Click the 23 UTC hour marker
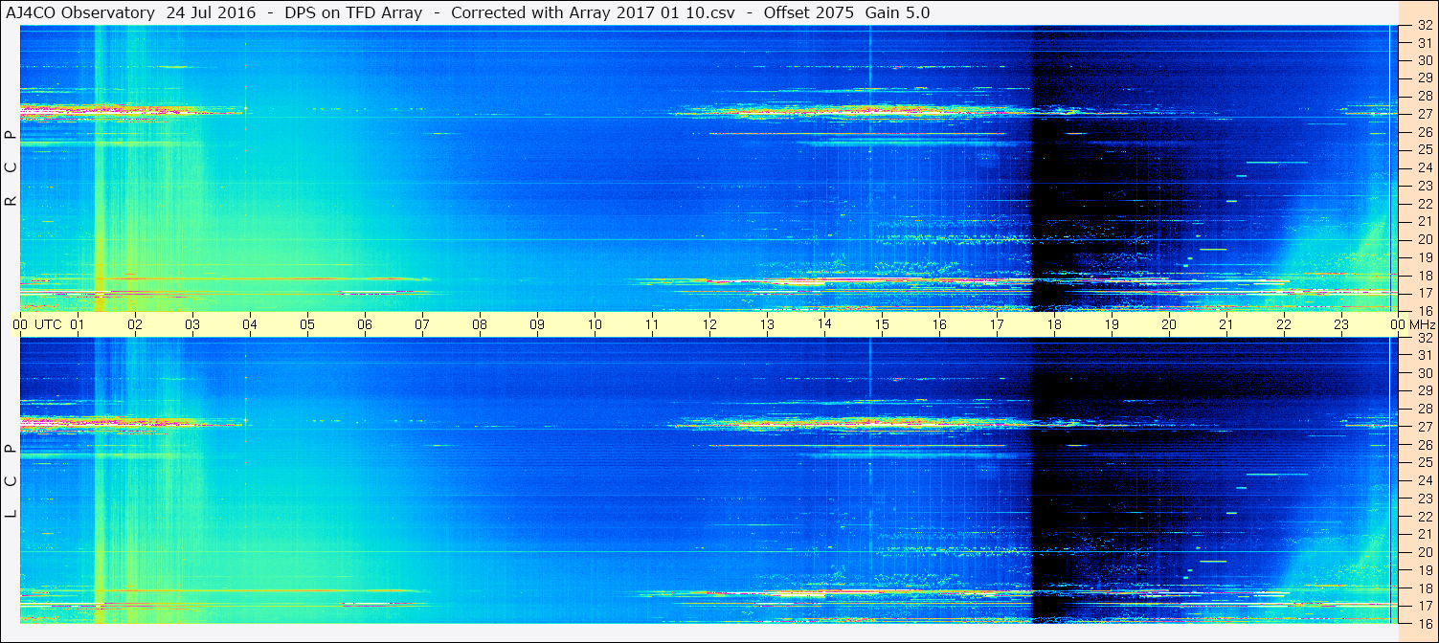The image size is (1439, 643). click(x=1341, y=324)
